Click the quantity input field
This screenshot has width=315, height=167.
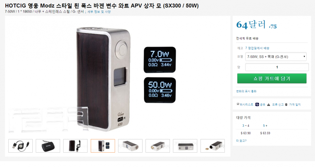pos(277,67)
